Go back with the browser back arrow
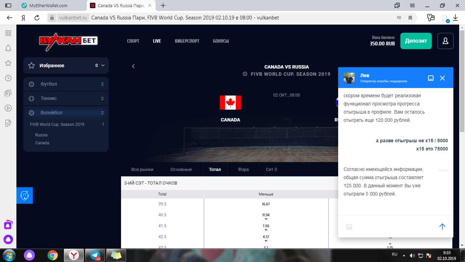Screen dimensions: 465x262 pyautogui.click(x=10, y=18)
